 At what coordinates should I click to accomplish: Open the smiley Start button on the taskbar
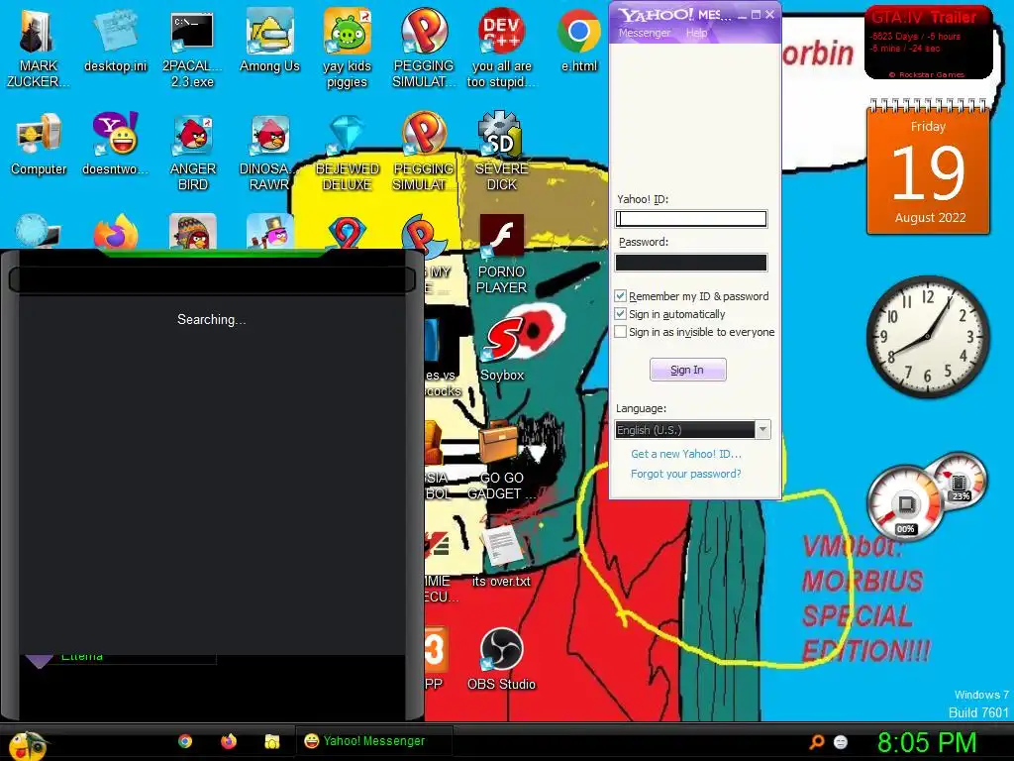point(27,744)
